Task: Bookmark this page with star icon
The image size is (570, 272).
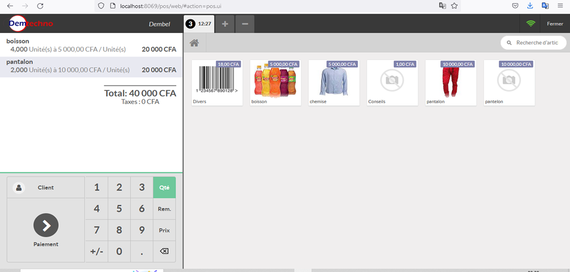Action: (x=454, y=6)
